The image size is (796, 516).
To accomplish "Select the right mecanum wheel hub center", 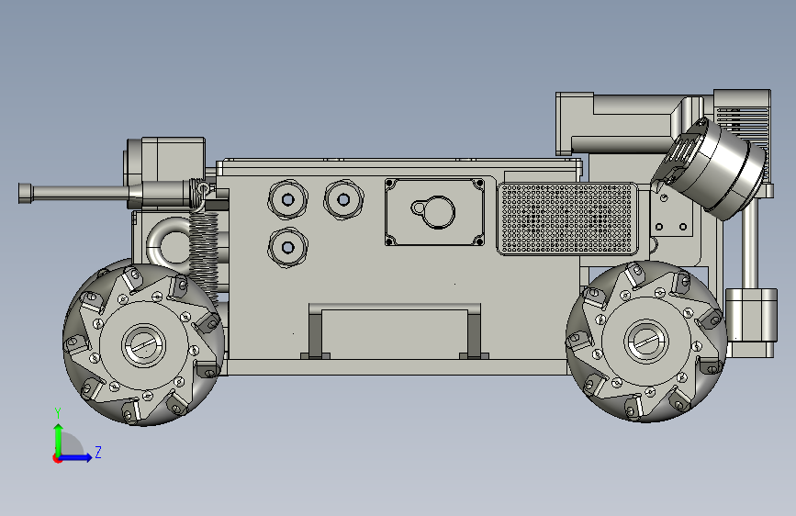I will click(x=646, y=342).
